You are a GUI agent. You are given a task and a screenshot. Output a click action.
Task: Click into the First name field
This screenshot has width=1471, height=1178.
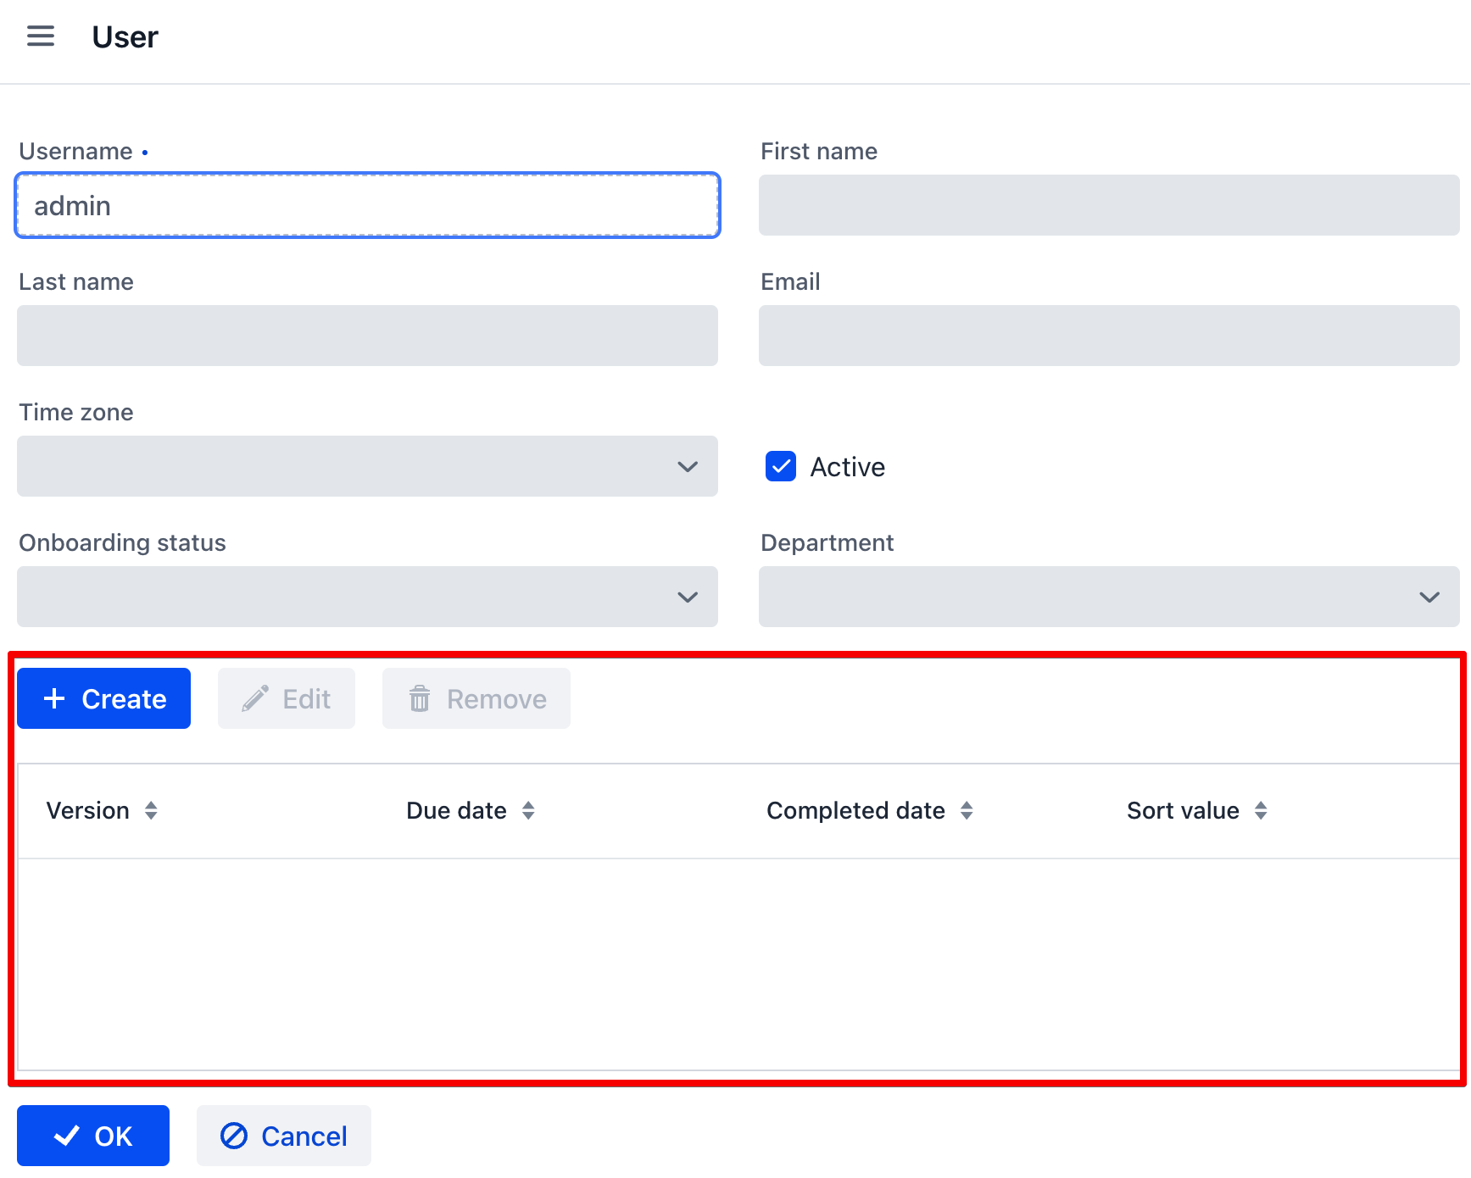(1108, 206)
